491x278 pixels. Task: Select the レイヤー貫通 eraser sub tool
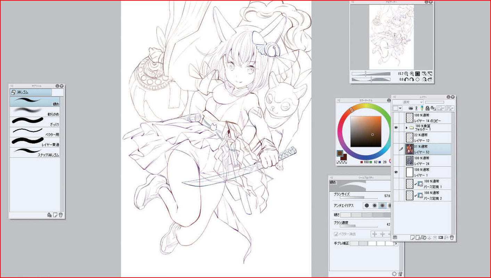click(35, 142)
